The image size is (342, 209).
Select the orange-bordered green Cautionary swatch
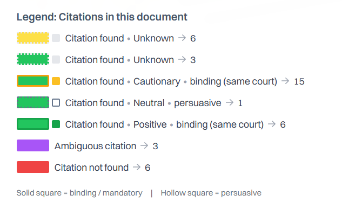pos(33,81)
